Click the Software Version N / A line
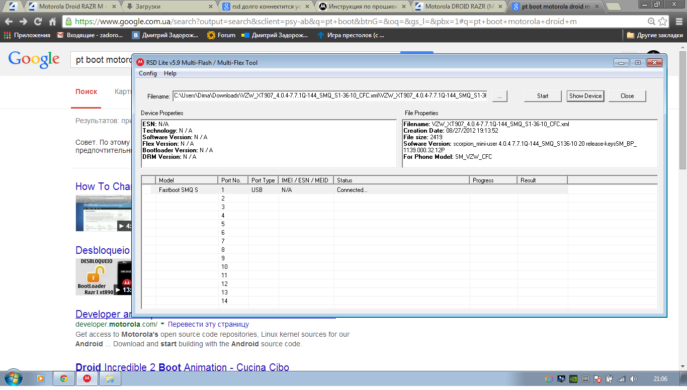This screenshot has width=687, height=390. pyautogui.click(x=175, y=137)
